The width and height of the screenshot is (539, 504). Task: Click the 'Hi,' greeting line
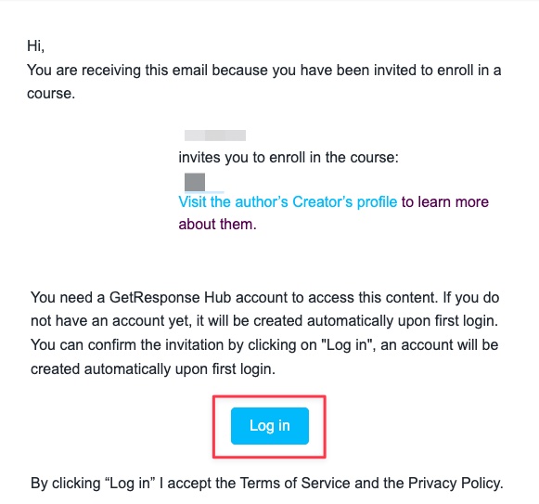click(36, 45)
